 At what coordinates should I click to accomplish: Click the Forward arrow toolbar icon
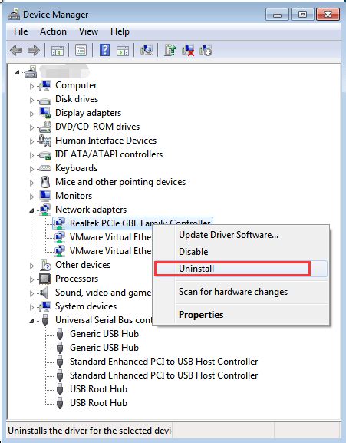34,51
